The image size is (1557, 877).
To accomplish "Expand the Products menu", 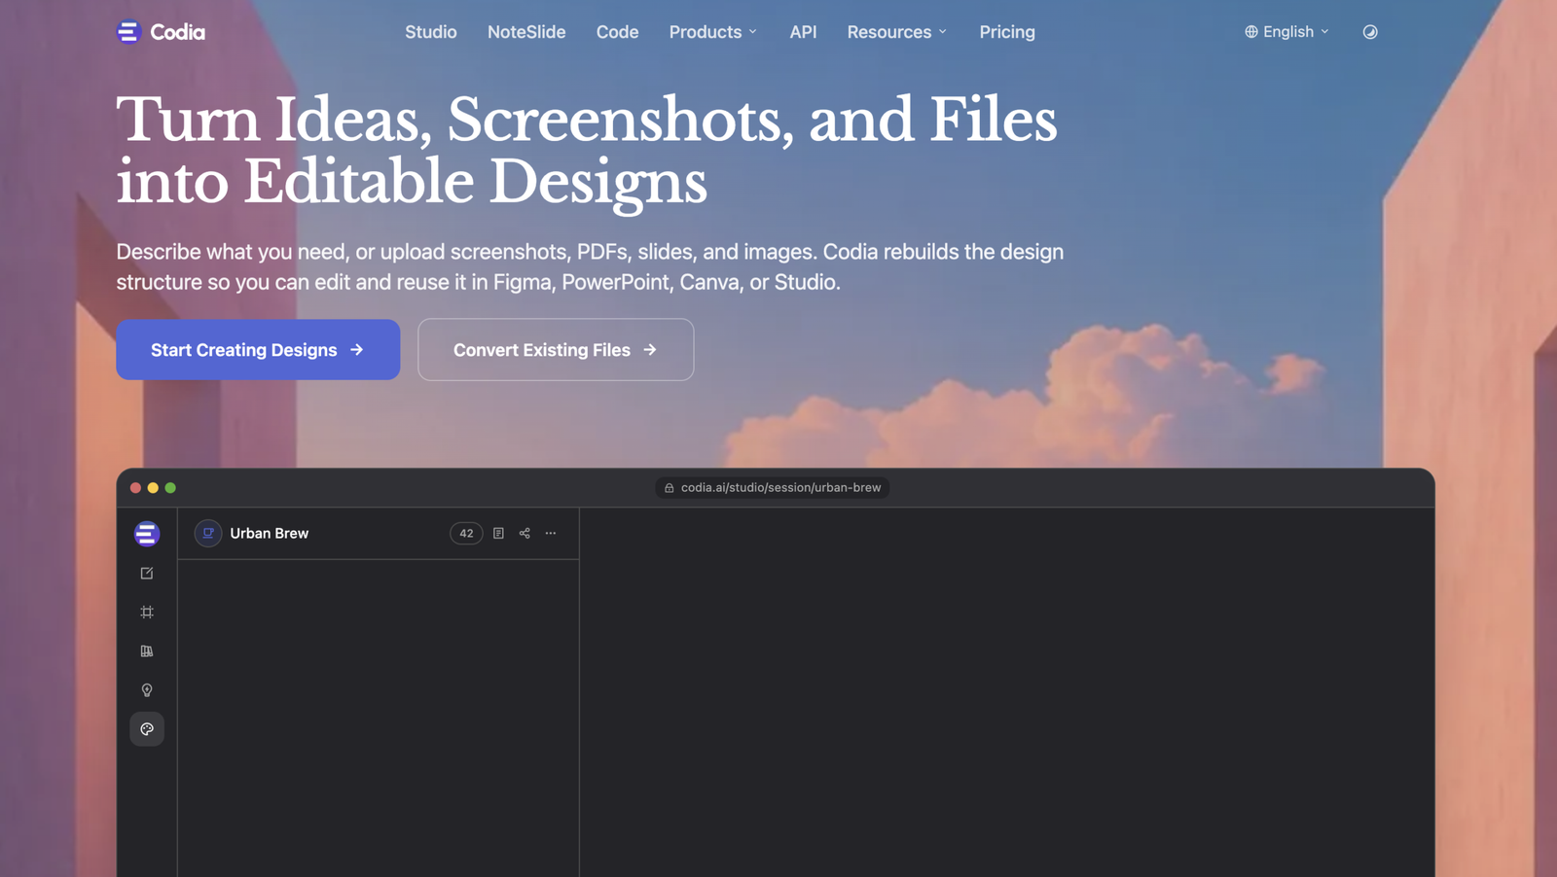I will pyautogui.click(x=712, y=32).
